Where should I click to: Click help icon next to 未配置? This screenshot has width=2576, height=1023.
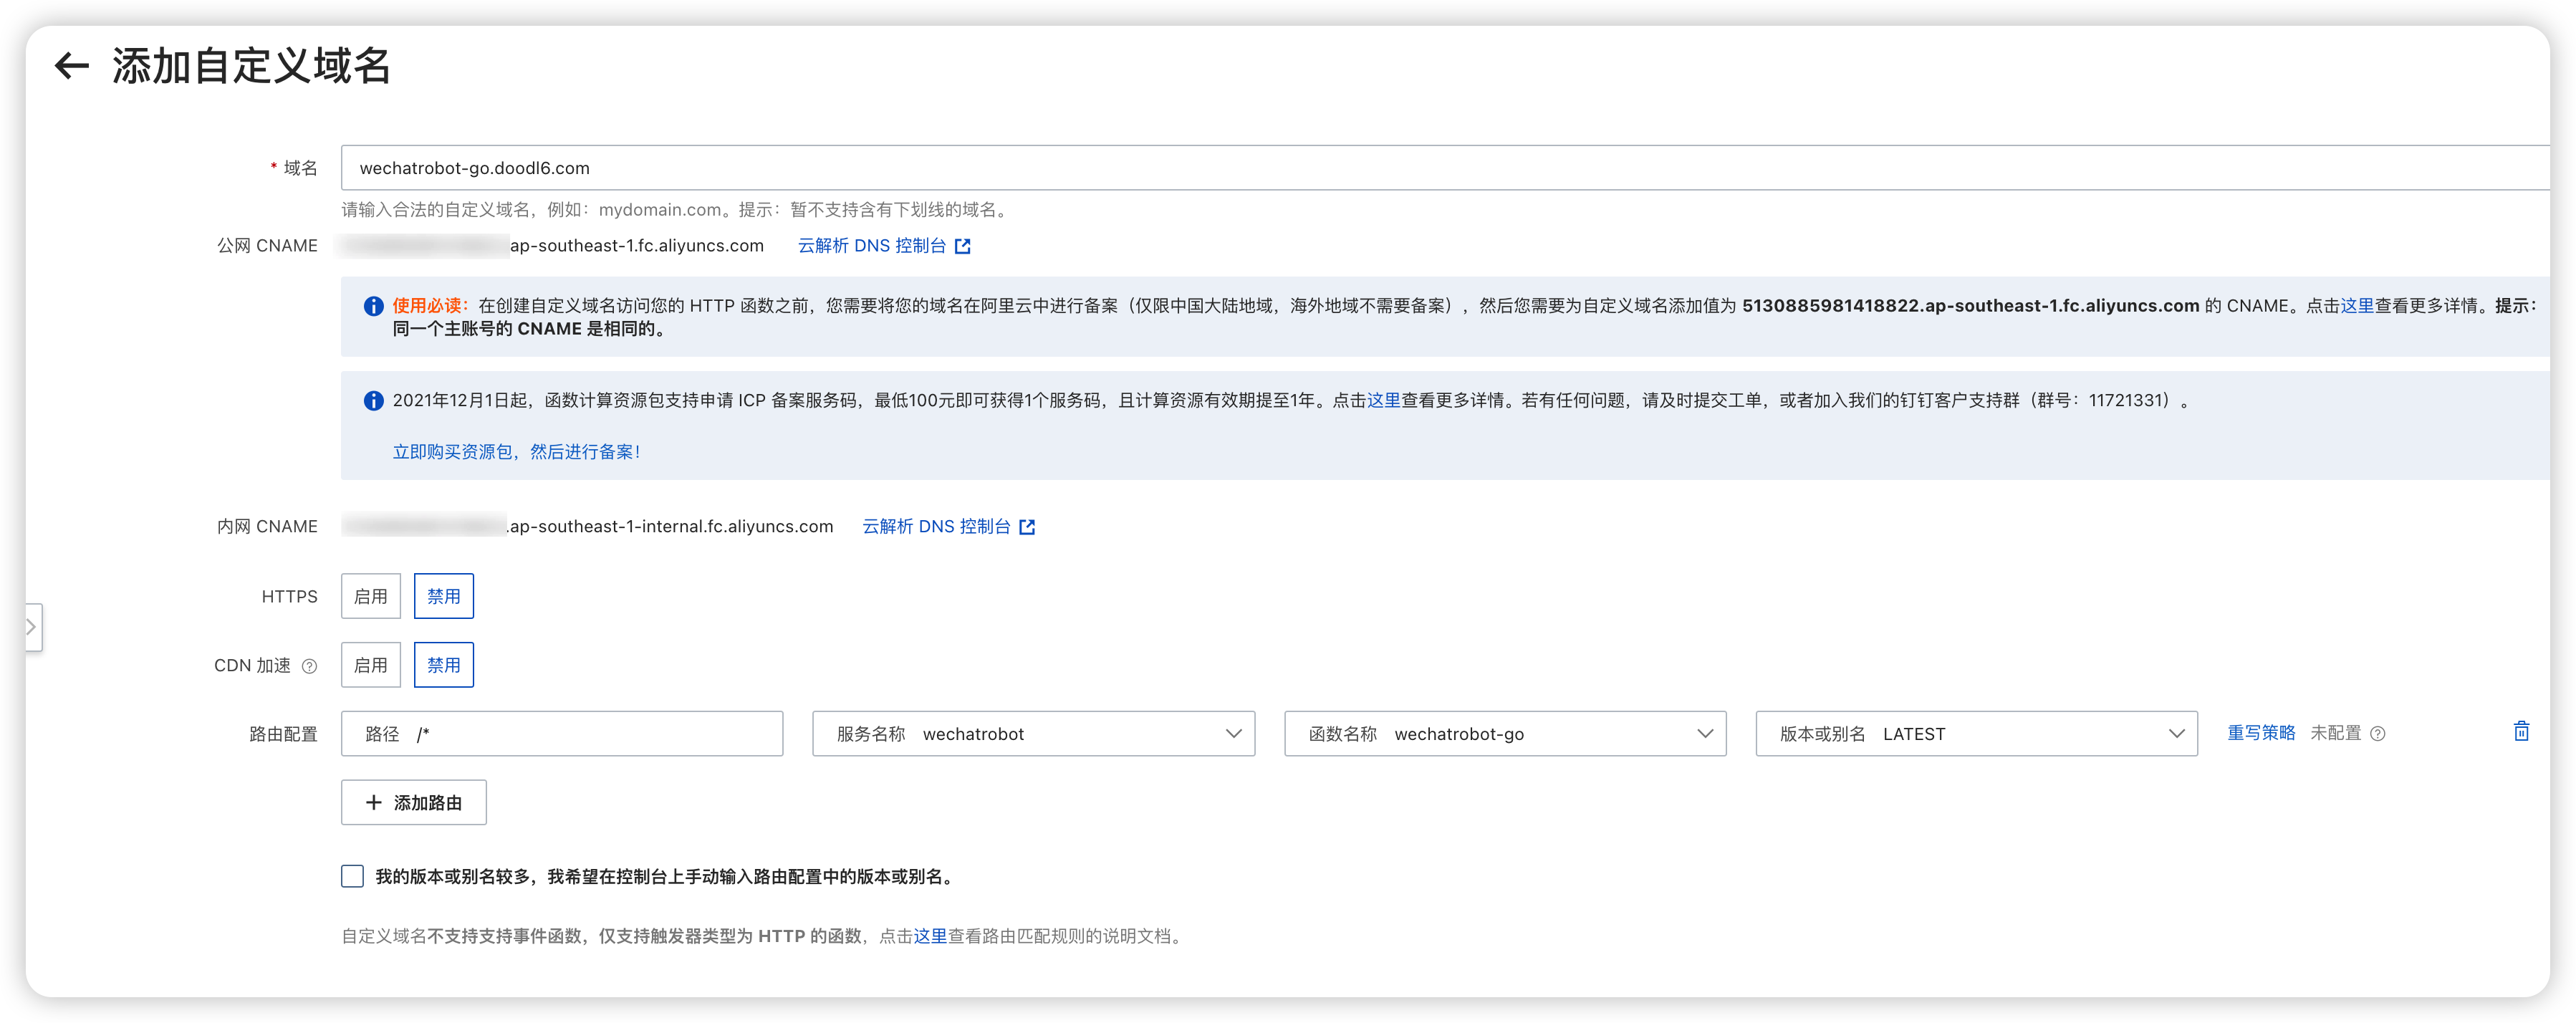2378,734
